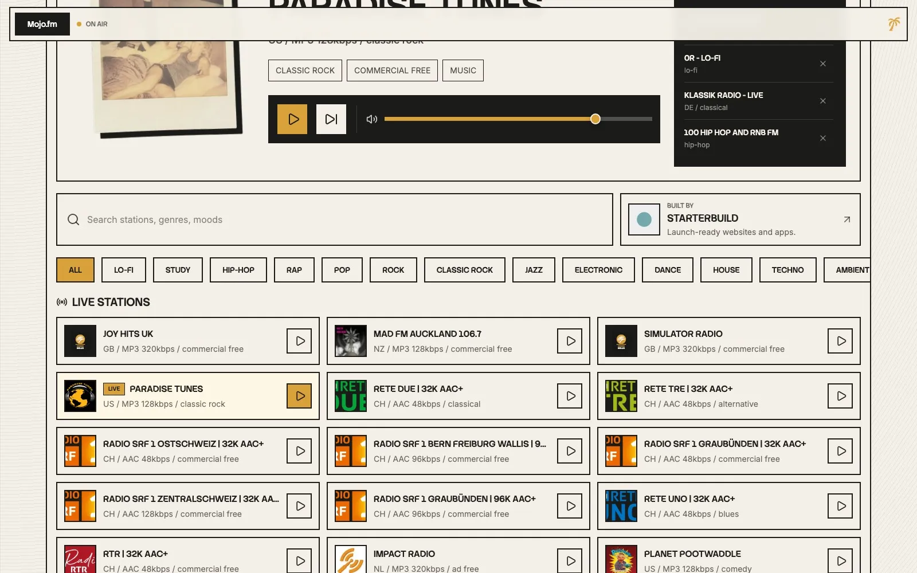The width and height of the screenshot is (917, 573).
Task: Open Mad FM Auckland station thumbnail
Action: pyautogui.click(x=351, y=341)
